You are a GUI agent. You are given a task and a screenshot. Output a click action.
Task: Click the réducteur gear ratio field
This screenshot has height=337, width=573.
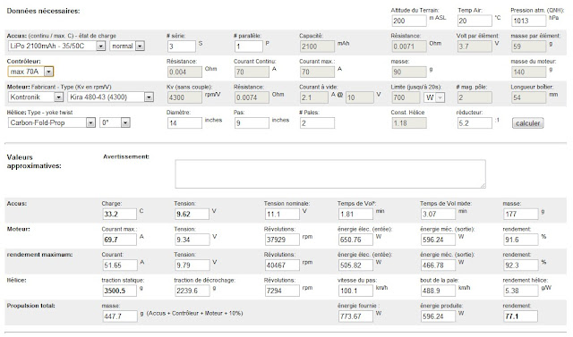[475, 122]
